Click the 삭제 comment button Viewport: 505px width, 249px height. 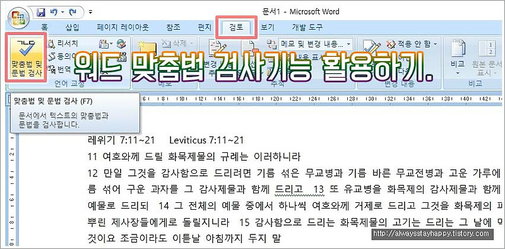pyautogui.click(x=177, y=43)
